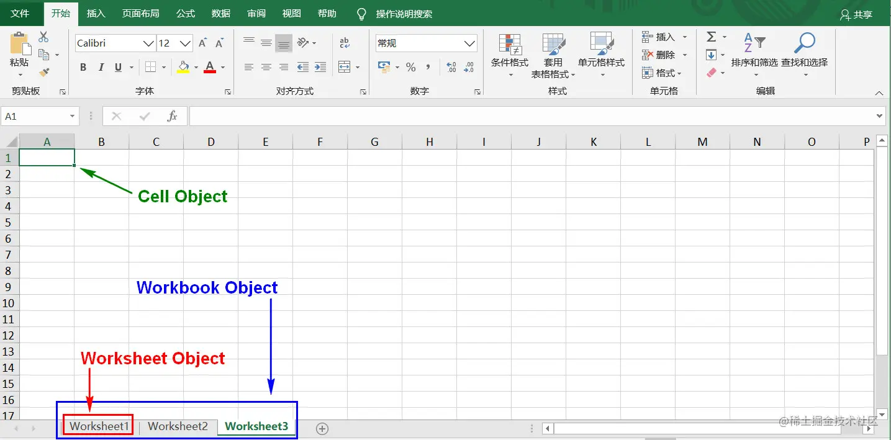Collapse the ribbon with the chevron
The width and height of the screenshot is (891, 440).
[879, 93]
